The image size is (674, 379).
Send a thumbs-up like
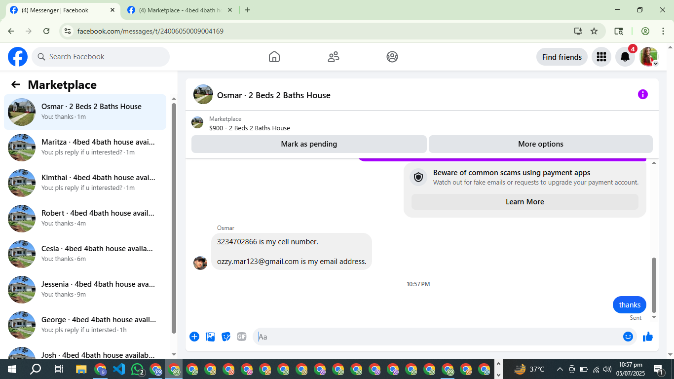point(648,337)
